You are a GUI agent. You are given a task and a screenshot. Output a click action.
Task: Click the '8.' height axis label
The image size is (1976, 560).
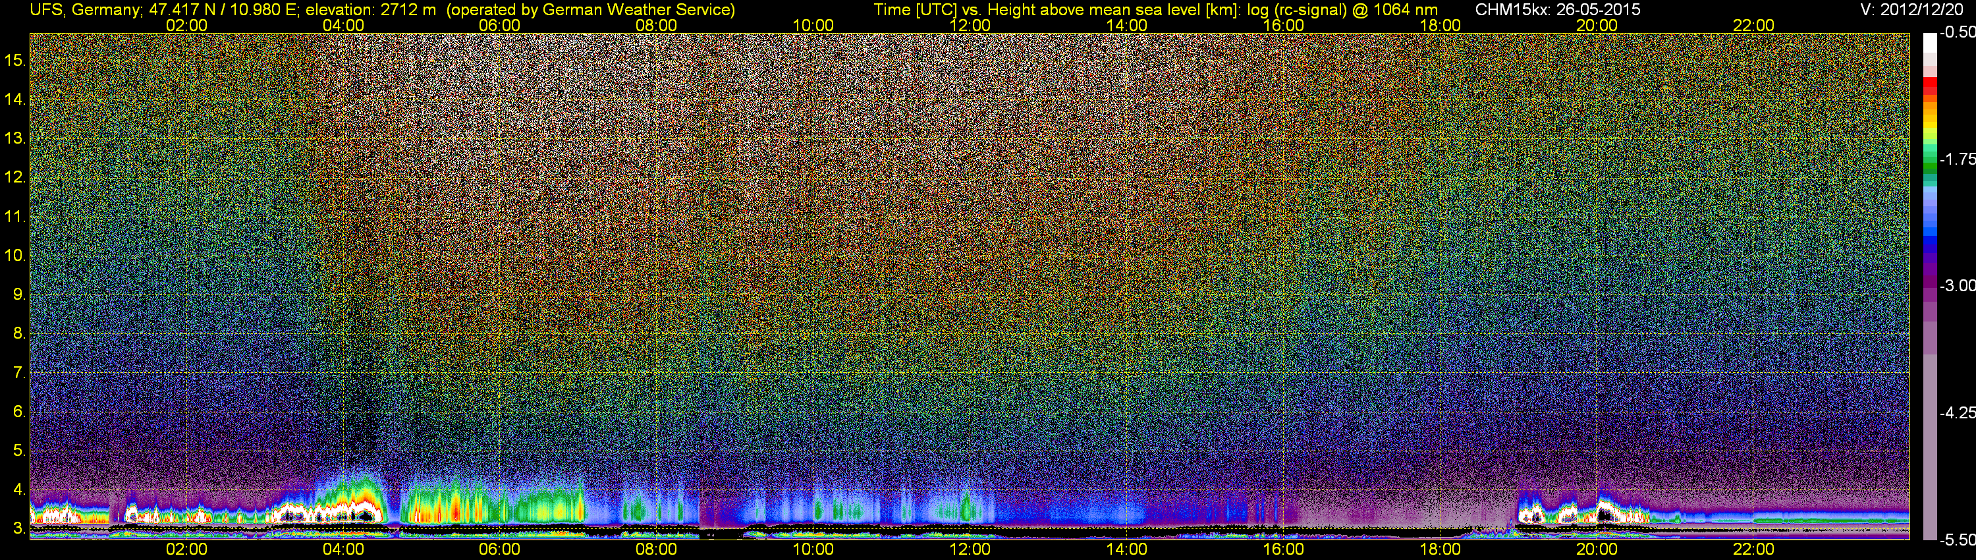pos(18,334)
